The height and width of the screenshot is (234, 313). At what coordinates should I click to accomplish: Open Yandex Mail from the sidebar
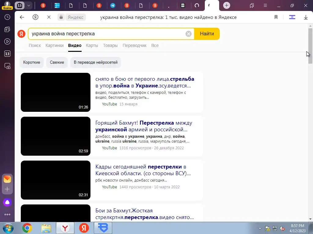(7, 179)
